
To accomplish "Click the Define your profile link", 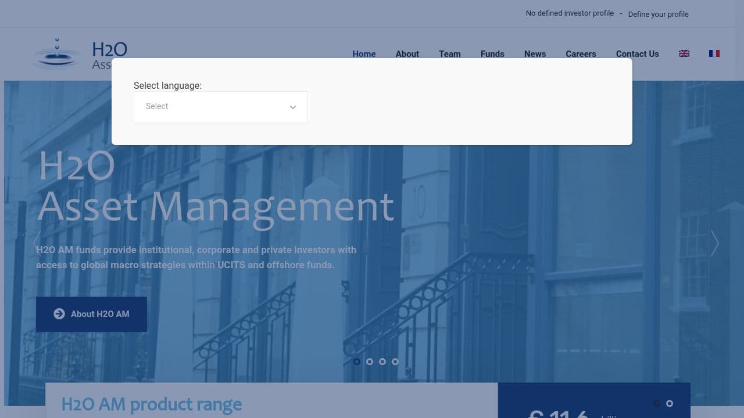I will pos(658,14).
